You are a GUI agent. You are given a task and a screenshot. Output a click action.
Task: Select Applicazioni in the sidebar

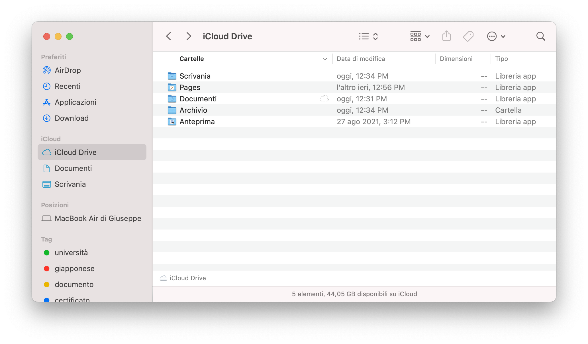tap(75, 102)
